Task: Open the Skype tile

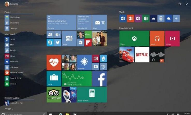Action: tap(50, 43)
